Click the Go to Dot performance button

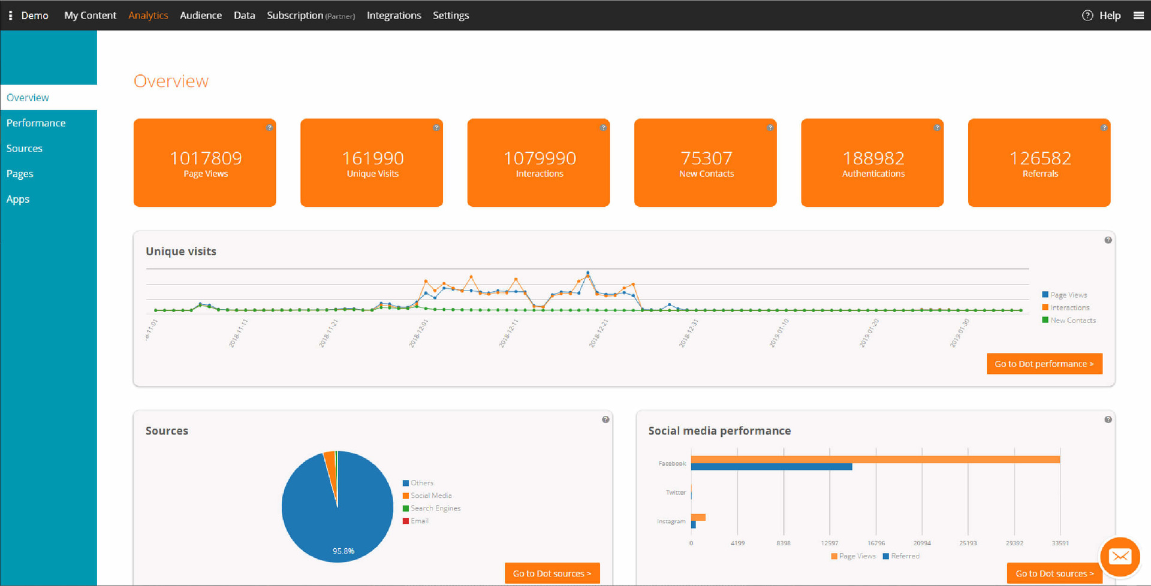tap(1044, 363)
